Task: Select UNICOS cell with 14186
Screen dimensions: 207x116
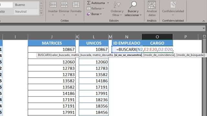Action: pos(94,81)
